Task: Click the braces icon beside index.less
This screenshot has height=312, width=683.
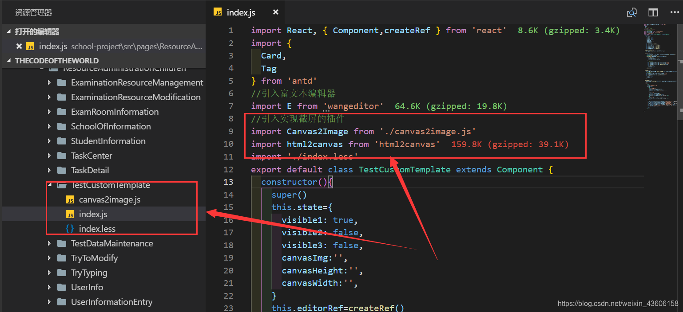Action: tap(70, 229)
